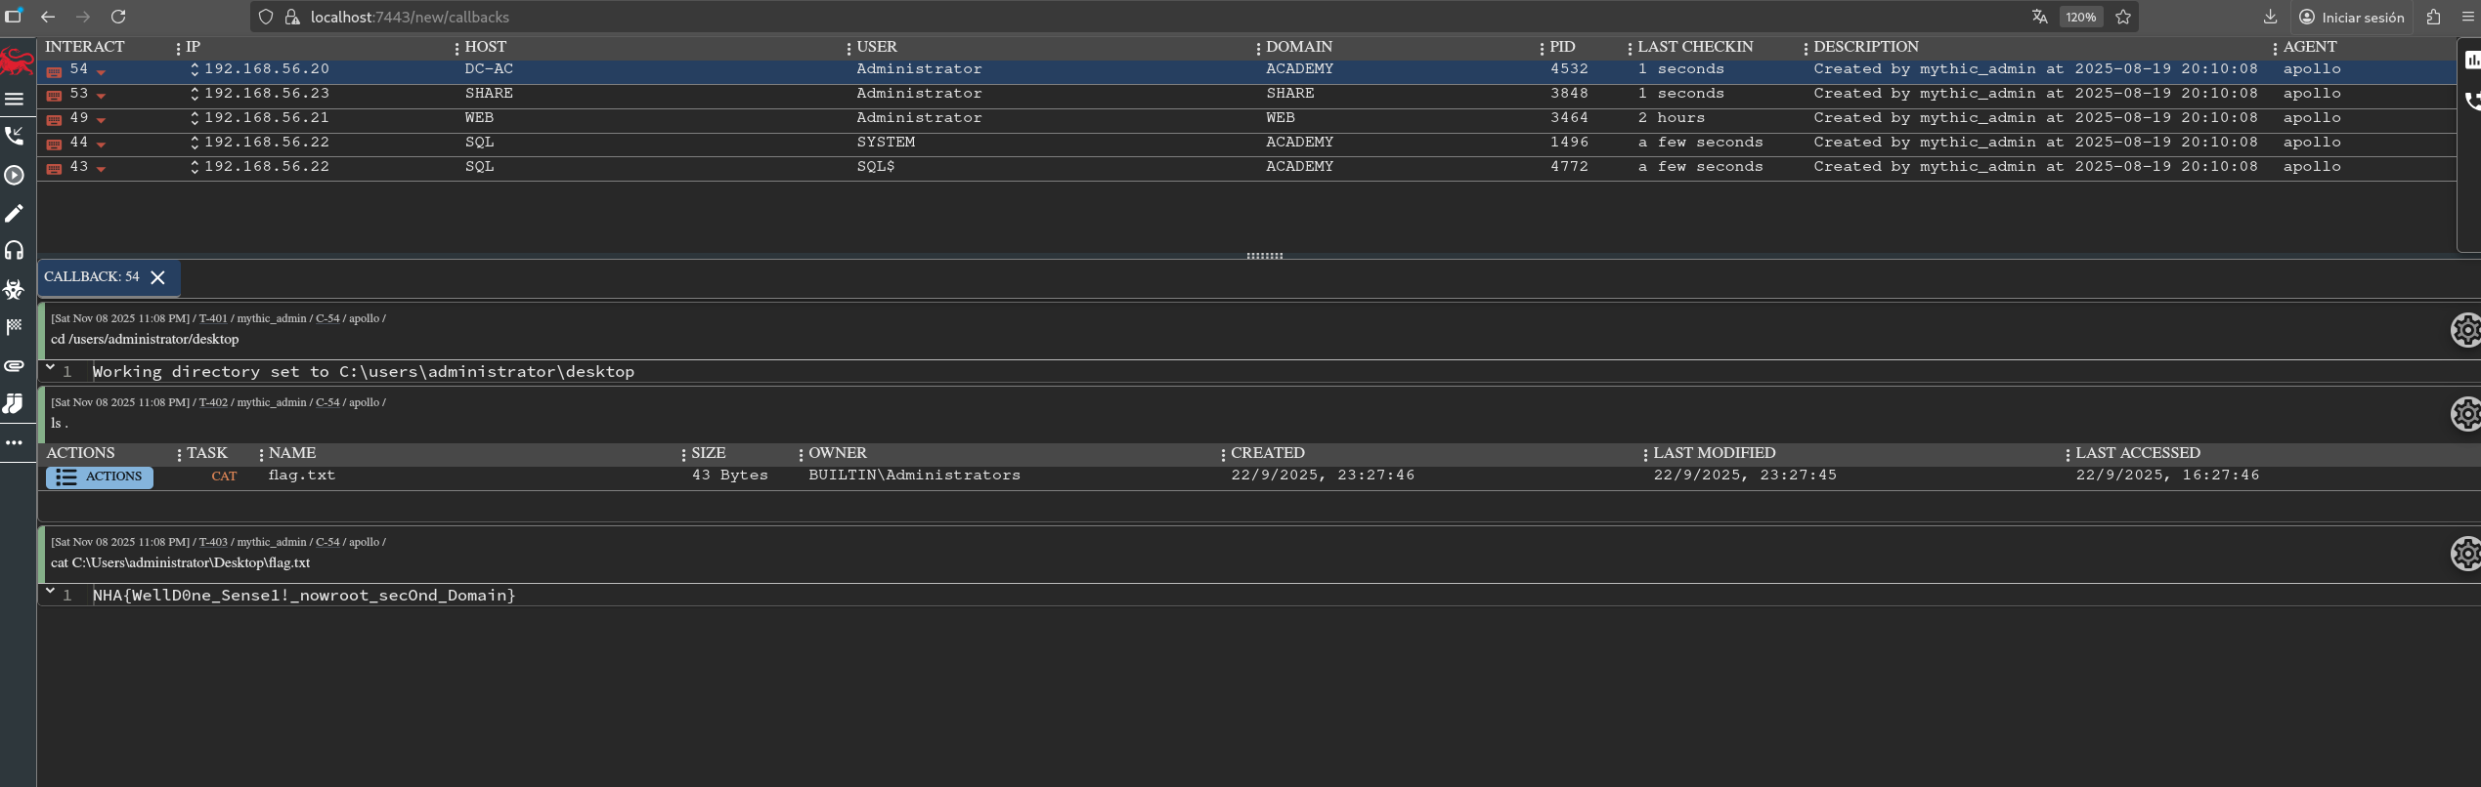The width and height of the screenshot is (2481, 787).
Task: Click the pencil icon in sidebar
Action: (x=14, y=213)
